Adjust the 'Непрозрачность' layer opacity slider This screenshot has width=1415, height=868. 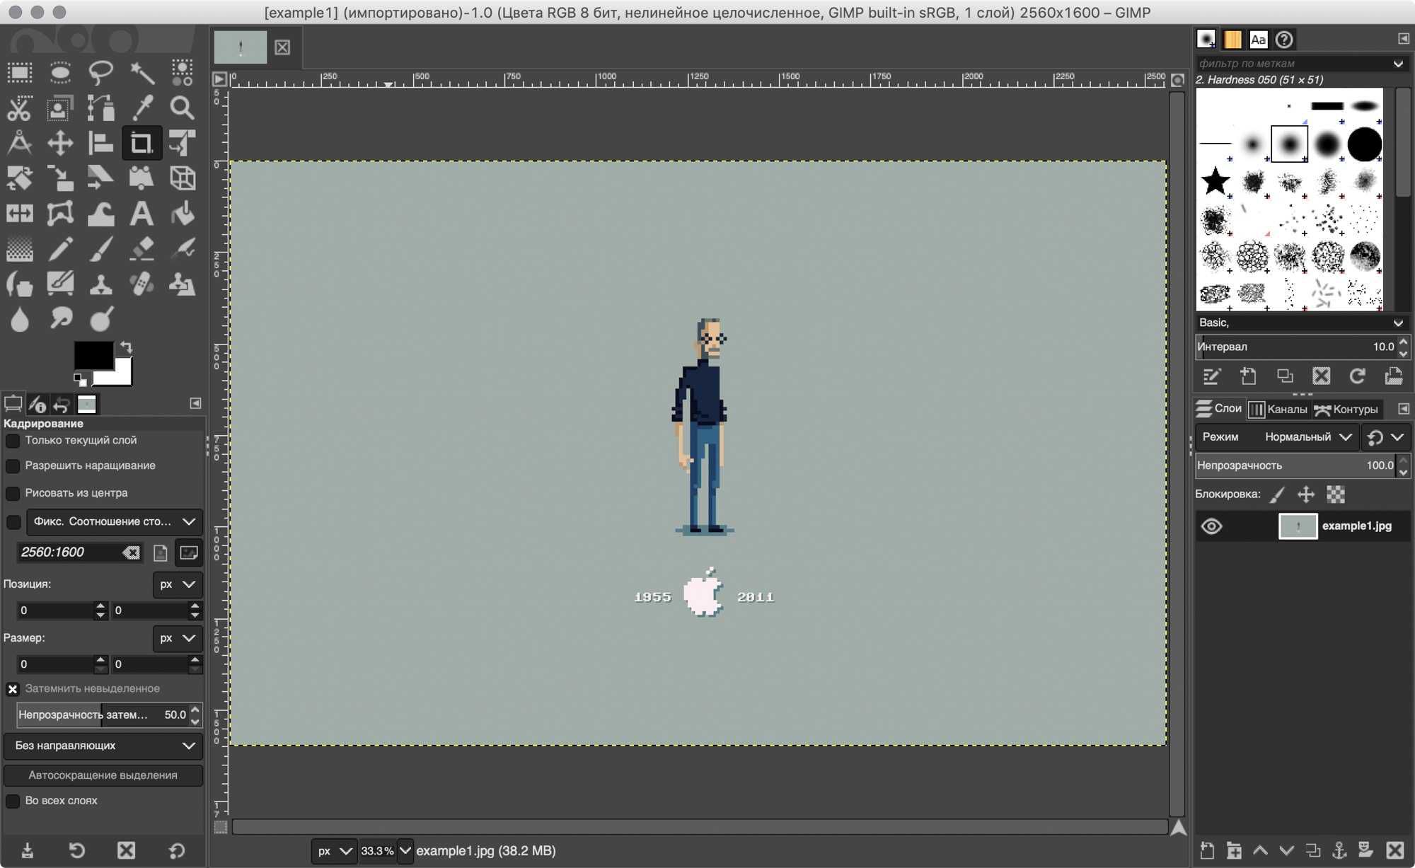coord(1296,465)
